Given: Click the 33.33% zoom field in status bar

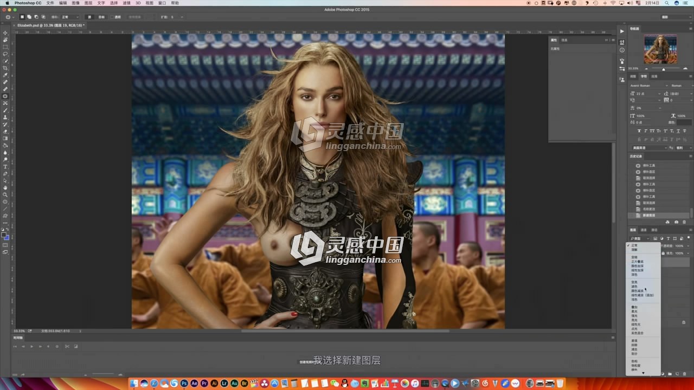Looking at the screenshot, I should tap(20, 330).
